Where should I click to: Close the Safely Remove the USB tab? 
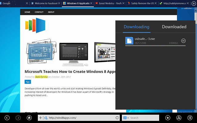coord(155,3)
